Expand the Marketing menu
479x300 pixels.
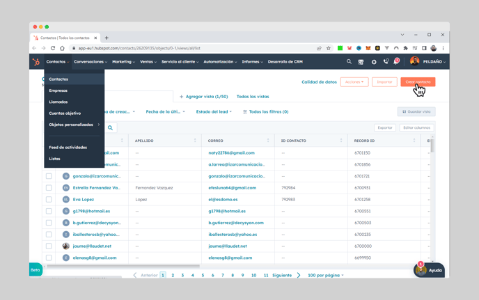123,62
